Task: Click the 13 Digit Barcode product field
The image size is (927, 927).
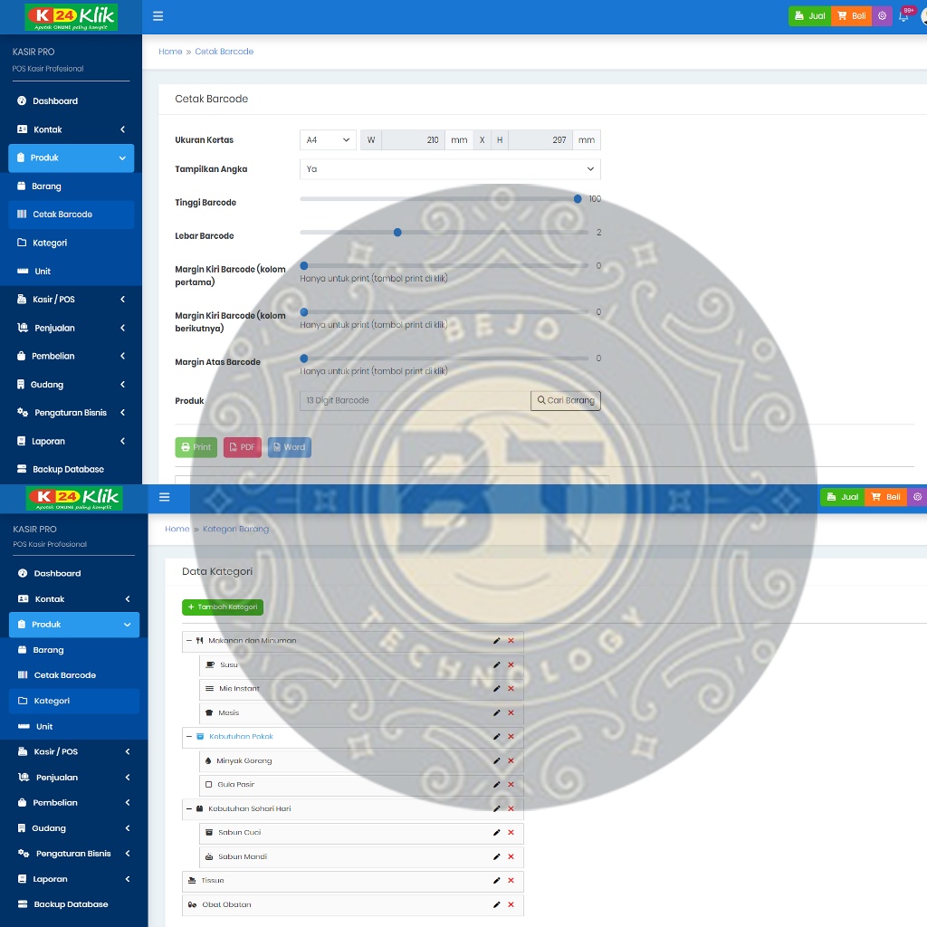Action: click(415, 400)
